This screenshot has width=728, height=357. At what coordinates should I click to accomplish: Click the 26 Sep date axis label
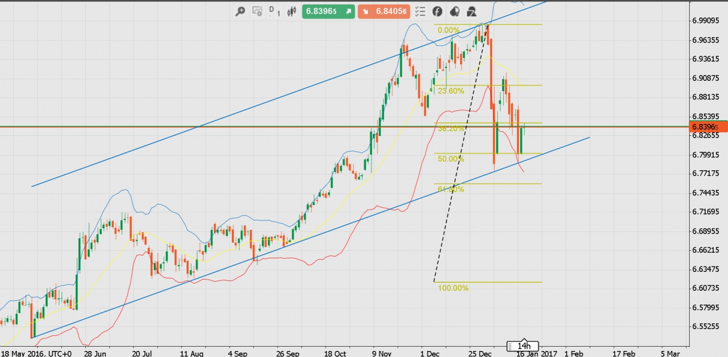289,353
